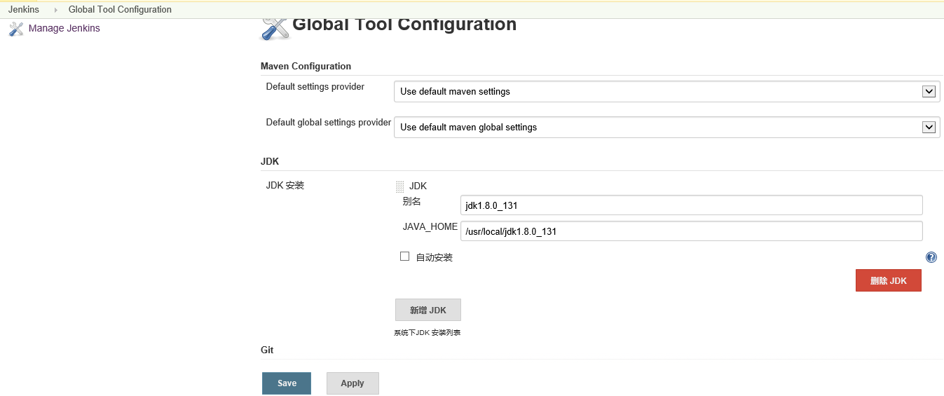Viewport: 944px width, 396px height.
Task: Open the Manage Jenkins link
Action: click(x=64, y=29)
